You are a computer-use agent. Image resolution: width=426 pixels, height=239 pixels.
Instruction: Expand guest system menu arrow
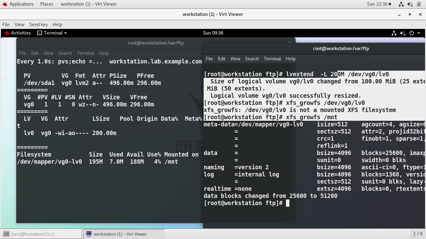[419, 33]
